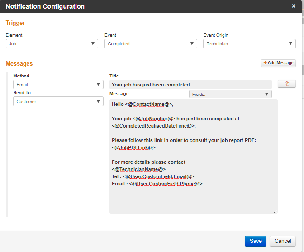Click the Messages section heading
The height and width of the screenshot is (252, 304).
pyautogui.click(x=19, y=64)
